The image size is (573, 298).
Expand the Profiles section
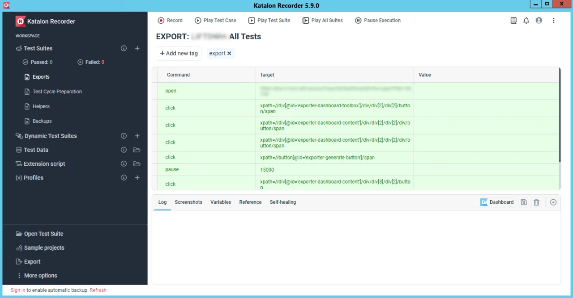30,178
